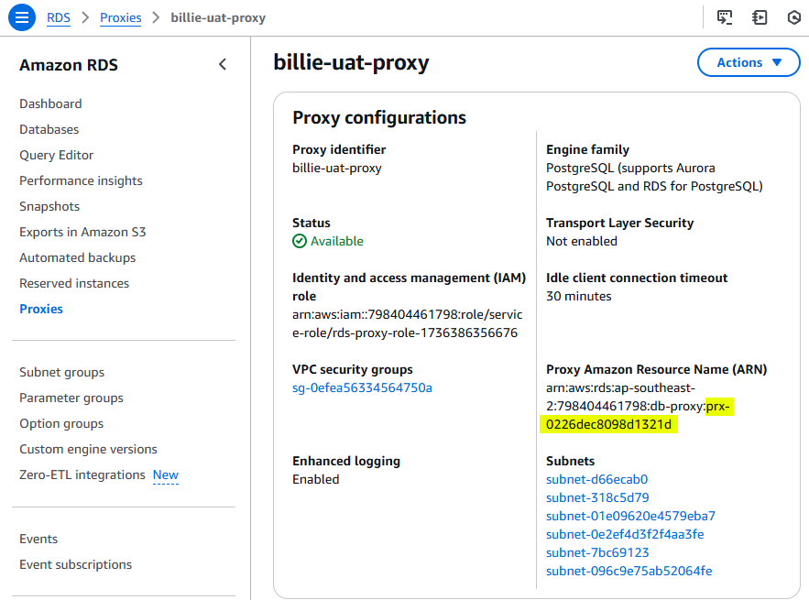Select Databases in the sidebar
This screenshot has width=809, height=600.
pyautogui.click(x=49, y=129)
